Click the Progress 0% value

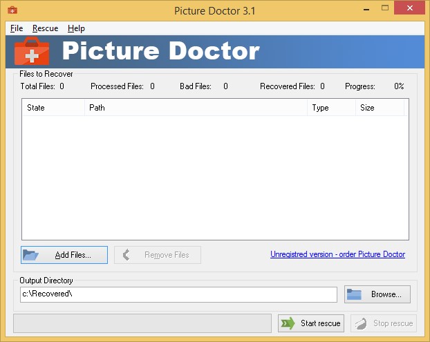[399, 86]
